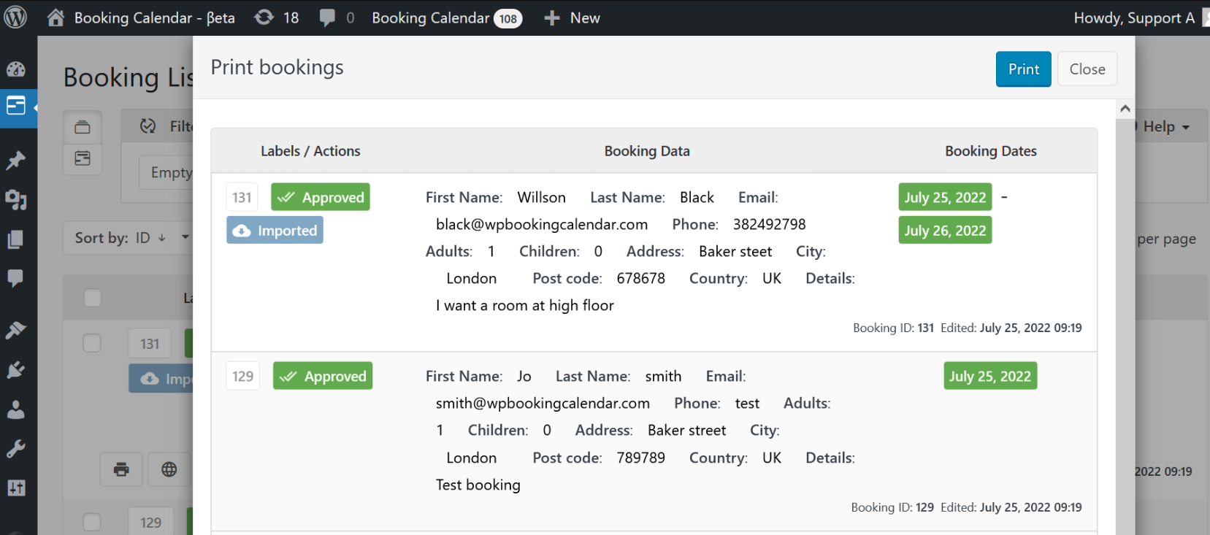This screenshot has width=1210, height=535.
Task: Click the blue Print button
Action: click(1023, 69)
